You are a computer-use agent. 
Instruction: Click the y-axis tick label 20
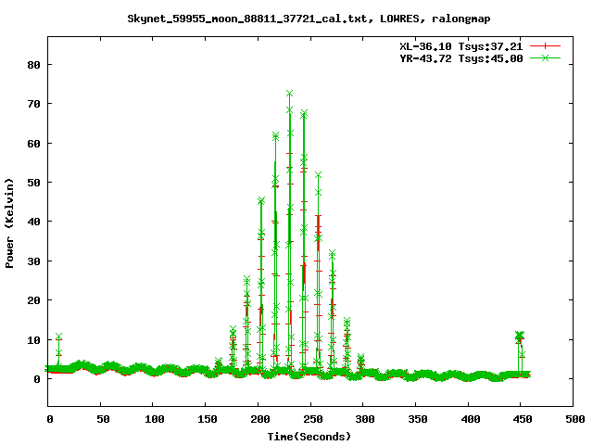point(33,300)
